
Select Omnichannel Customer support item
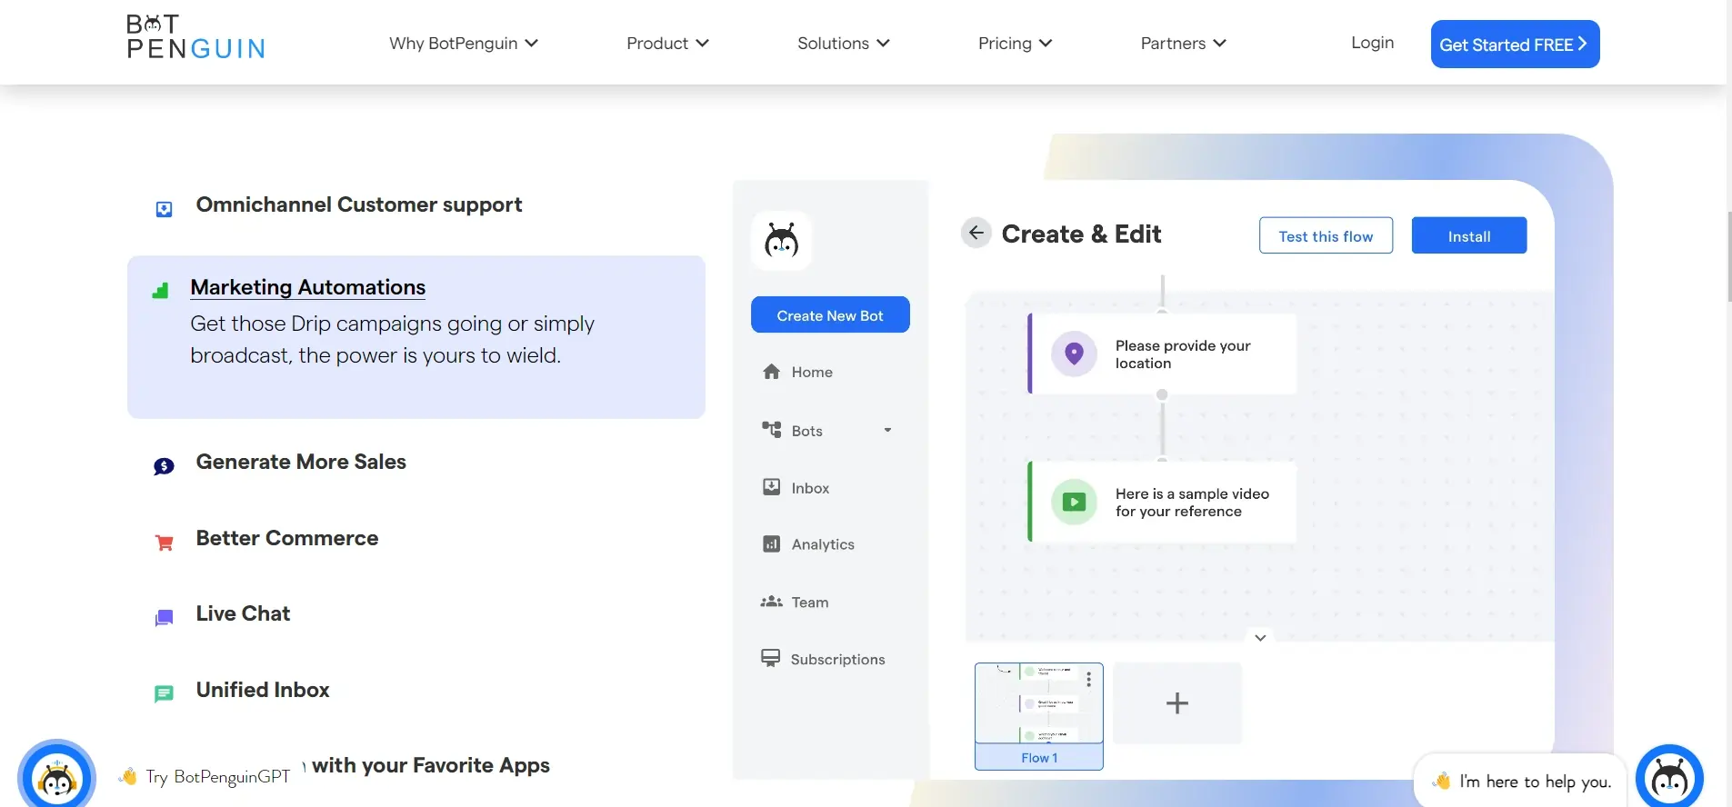359,204
